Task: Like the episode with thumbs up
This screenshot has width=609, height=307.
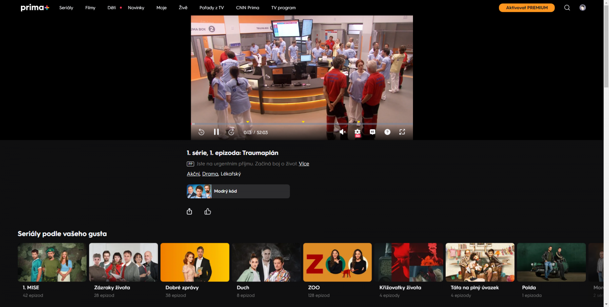Action: (207, 212)
